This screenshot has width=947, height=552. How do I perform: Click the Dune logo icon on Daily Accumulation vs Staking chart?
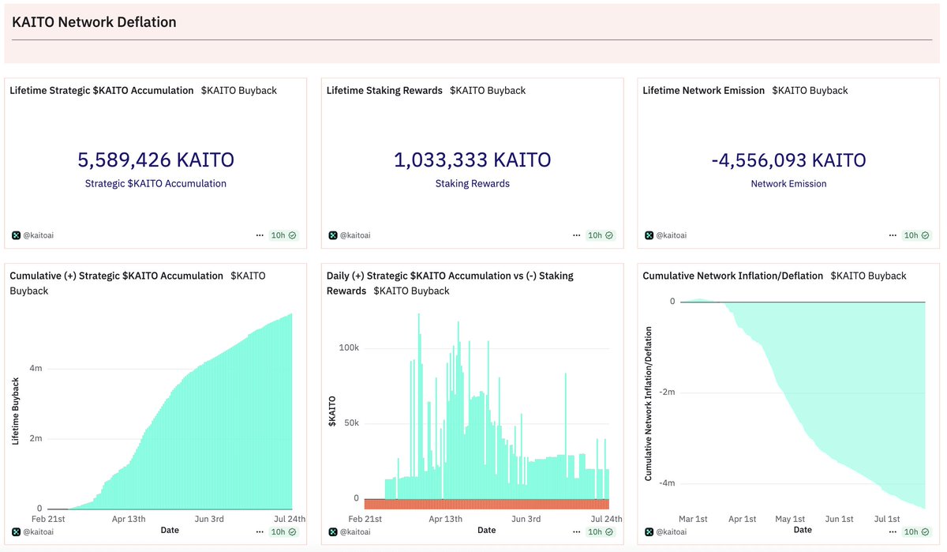point(333,532)
